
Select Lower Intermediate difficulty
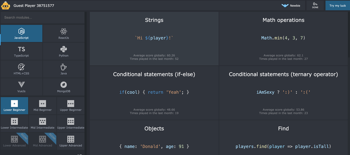pyautogui.click(x=14, y=124)
